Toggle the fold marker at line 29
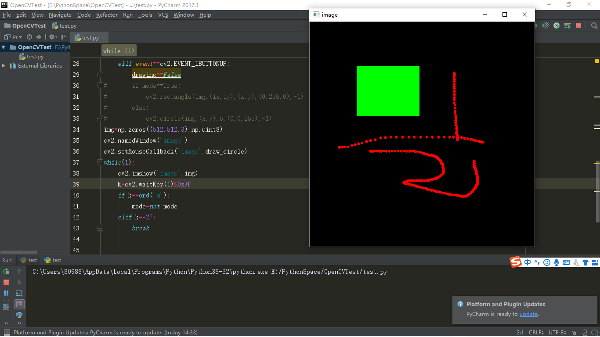Image resolution: width=600 pixels, height=337 pixels. click(x=100, y=75)
